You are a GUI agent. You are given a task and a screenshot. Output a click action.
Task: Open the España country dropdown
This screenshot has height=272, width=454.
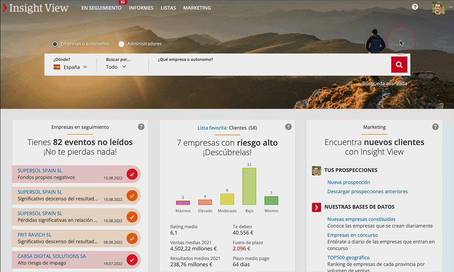click(x=70, y=67)
